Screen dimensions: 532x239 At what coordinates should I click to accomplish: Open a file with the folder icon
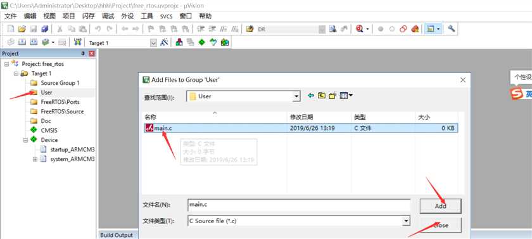22,29
